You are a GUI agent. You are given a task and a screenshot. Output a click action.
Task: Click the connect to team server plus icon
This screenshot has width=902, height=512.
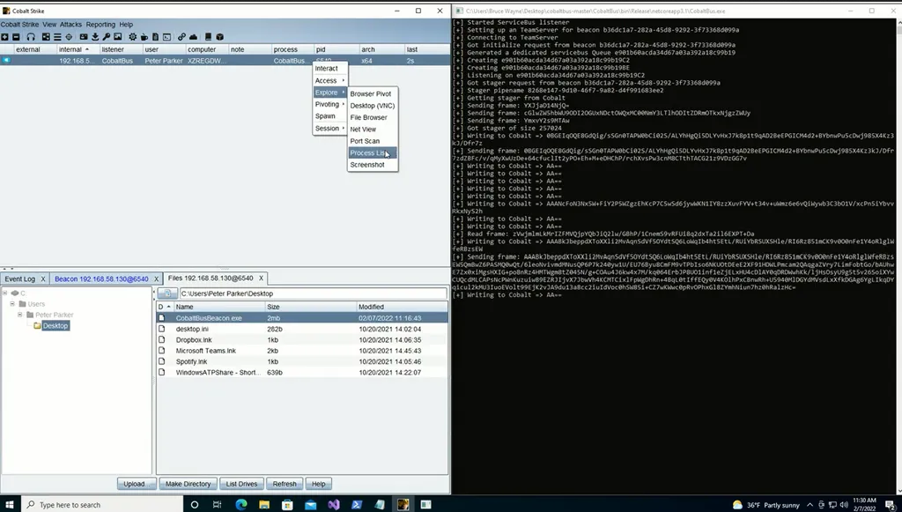[4, 37]
